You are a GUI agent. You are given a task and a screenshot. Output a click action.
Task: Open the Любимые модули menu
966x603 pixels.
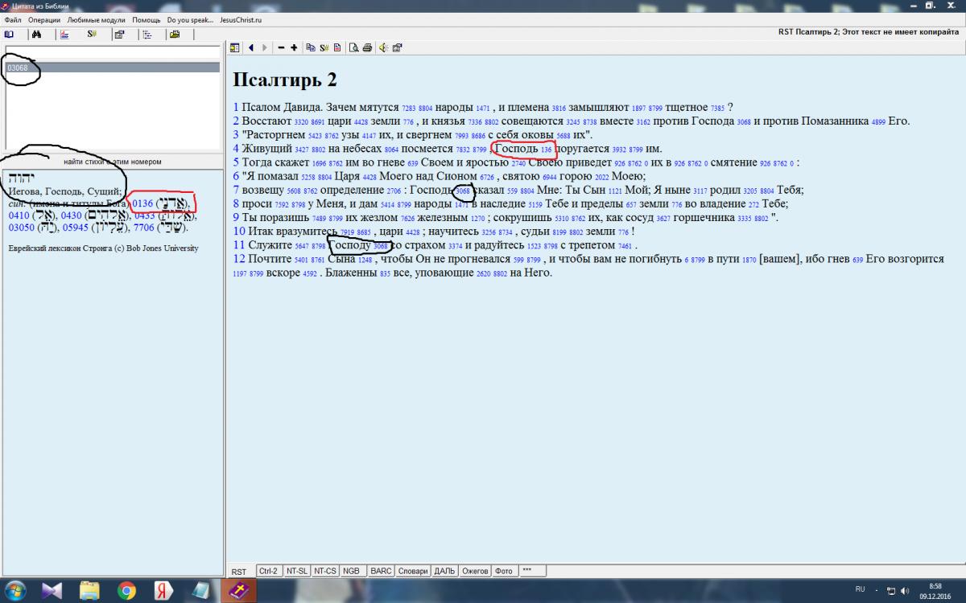point(96,18)
